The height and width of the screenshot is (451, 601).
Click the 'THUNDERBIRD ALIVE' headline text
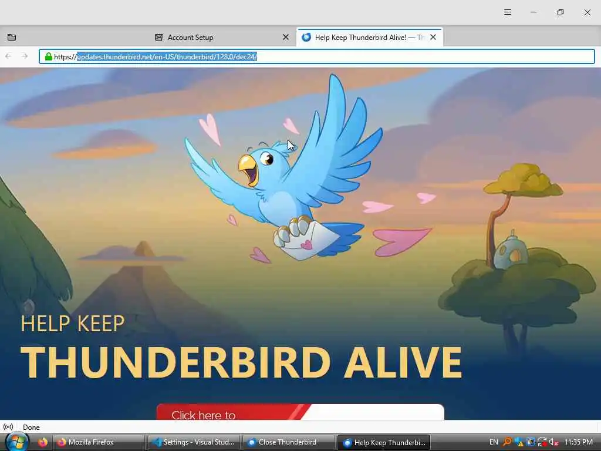click(241, 362)
